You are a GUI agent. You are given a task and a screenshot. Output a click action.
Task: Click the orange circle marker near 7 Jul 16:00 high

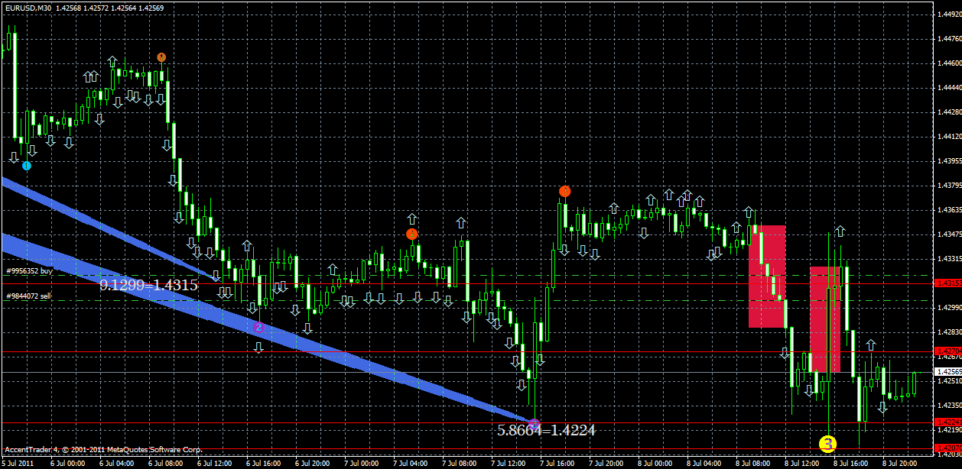pos(564,192)
